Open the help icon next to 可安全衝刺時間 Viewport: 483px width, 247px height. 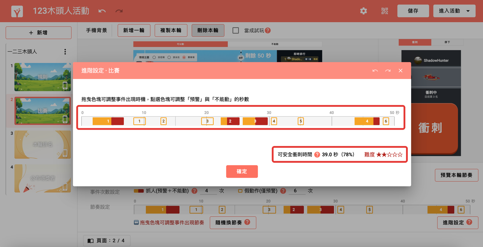click(x=317, y=154)
